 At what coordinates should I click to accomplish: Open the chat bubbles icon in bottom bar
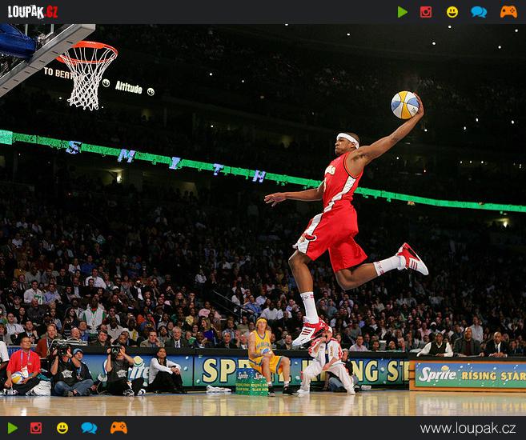[x=89, y=428]
